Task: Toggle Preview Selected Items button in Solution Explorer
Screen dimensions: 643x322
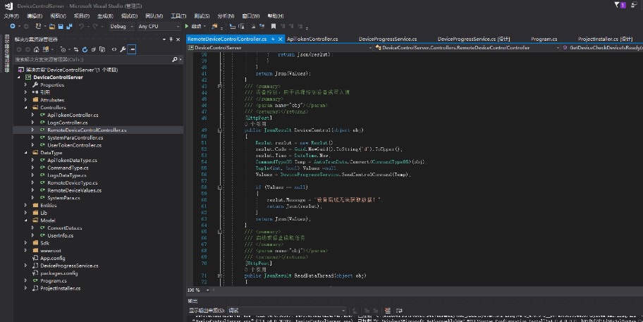Action: click(132, 49)
